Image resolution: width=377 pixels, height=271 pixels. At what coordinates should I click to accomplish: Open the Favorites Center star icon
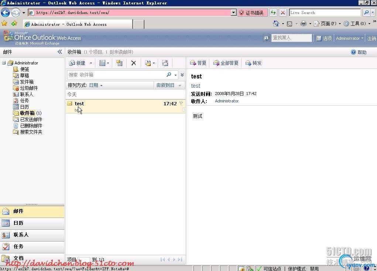coord(4,24)
